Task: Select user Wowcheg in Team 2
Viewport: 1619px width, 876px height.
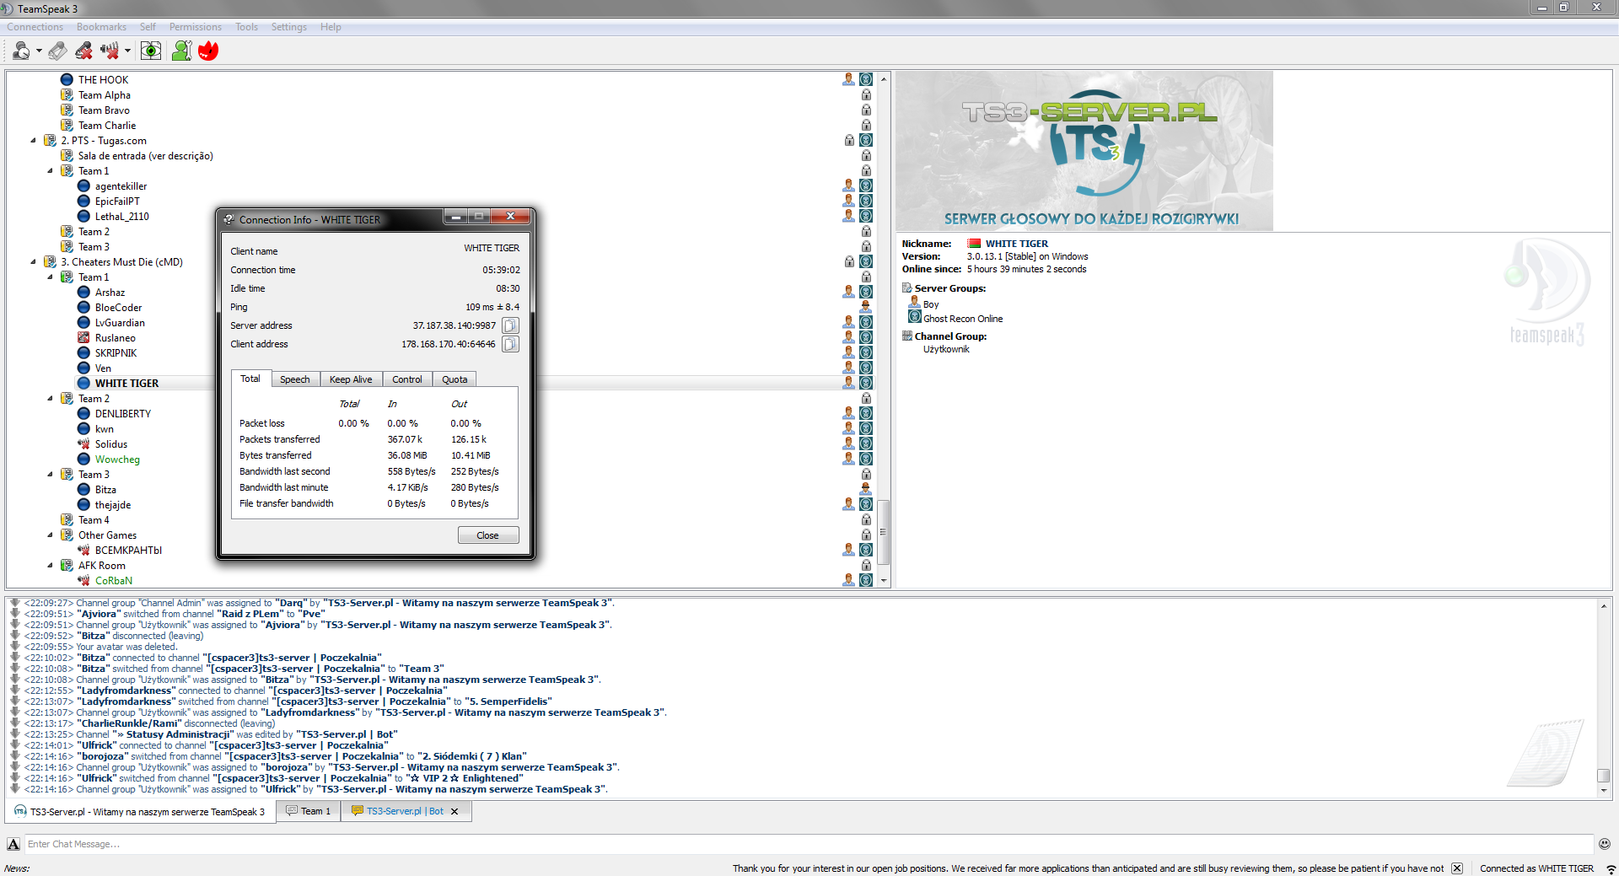Action: 117,459
